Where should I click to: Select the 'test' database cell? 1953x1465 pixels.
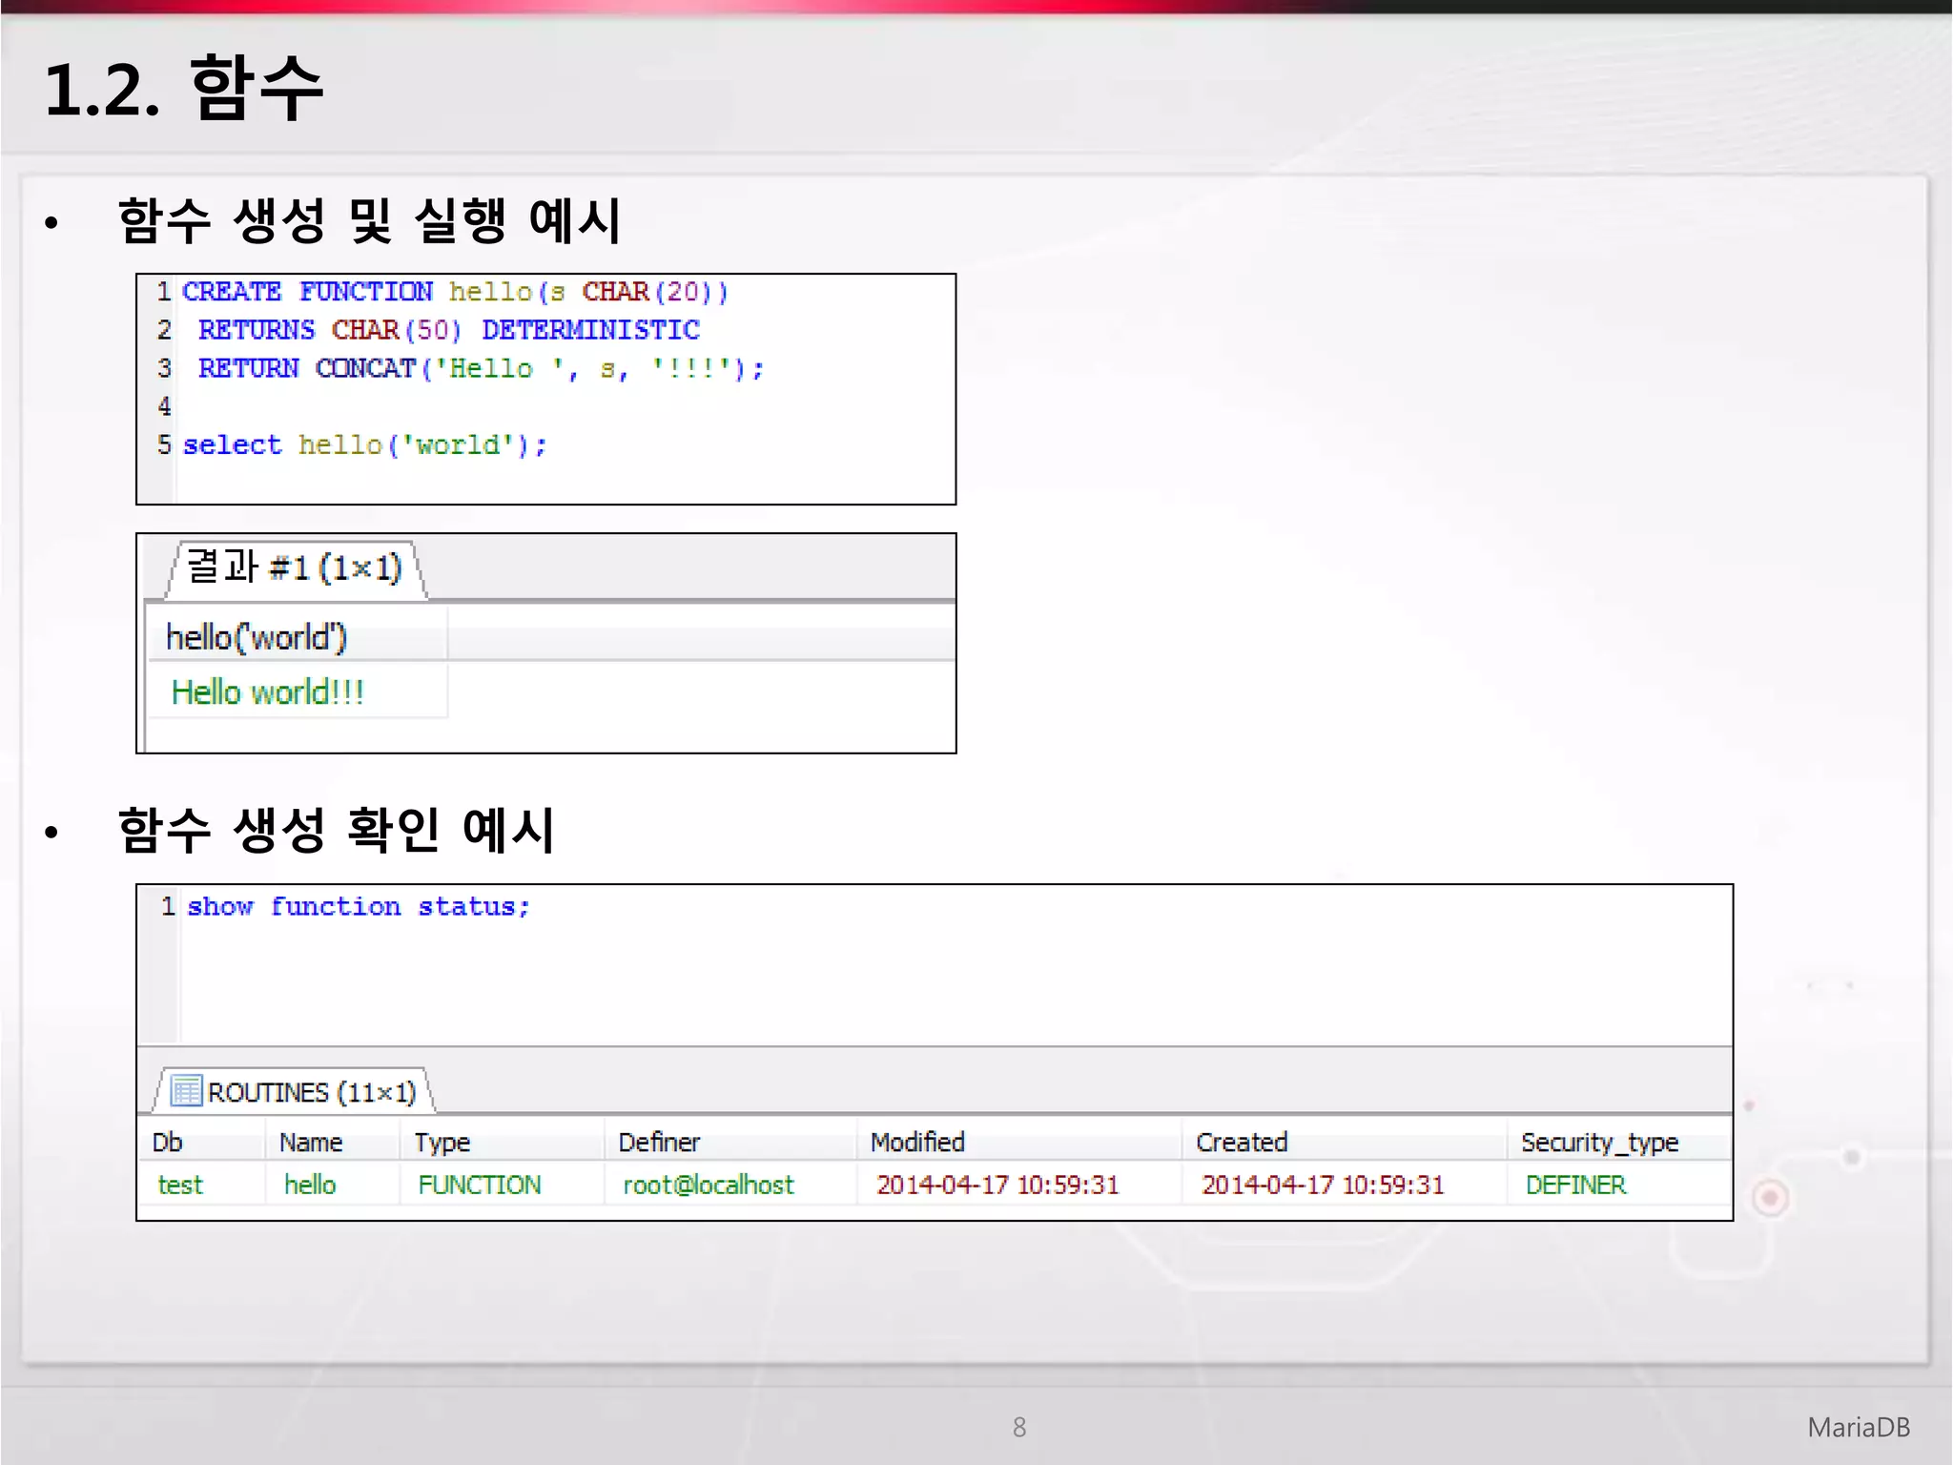(x=203, y=1185)
